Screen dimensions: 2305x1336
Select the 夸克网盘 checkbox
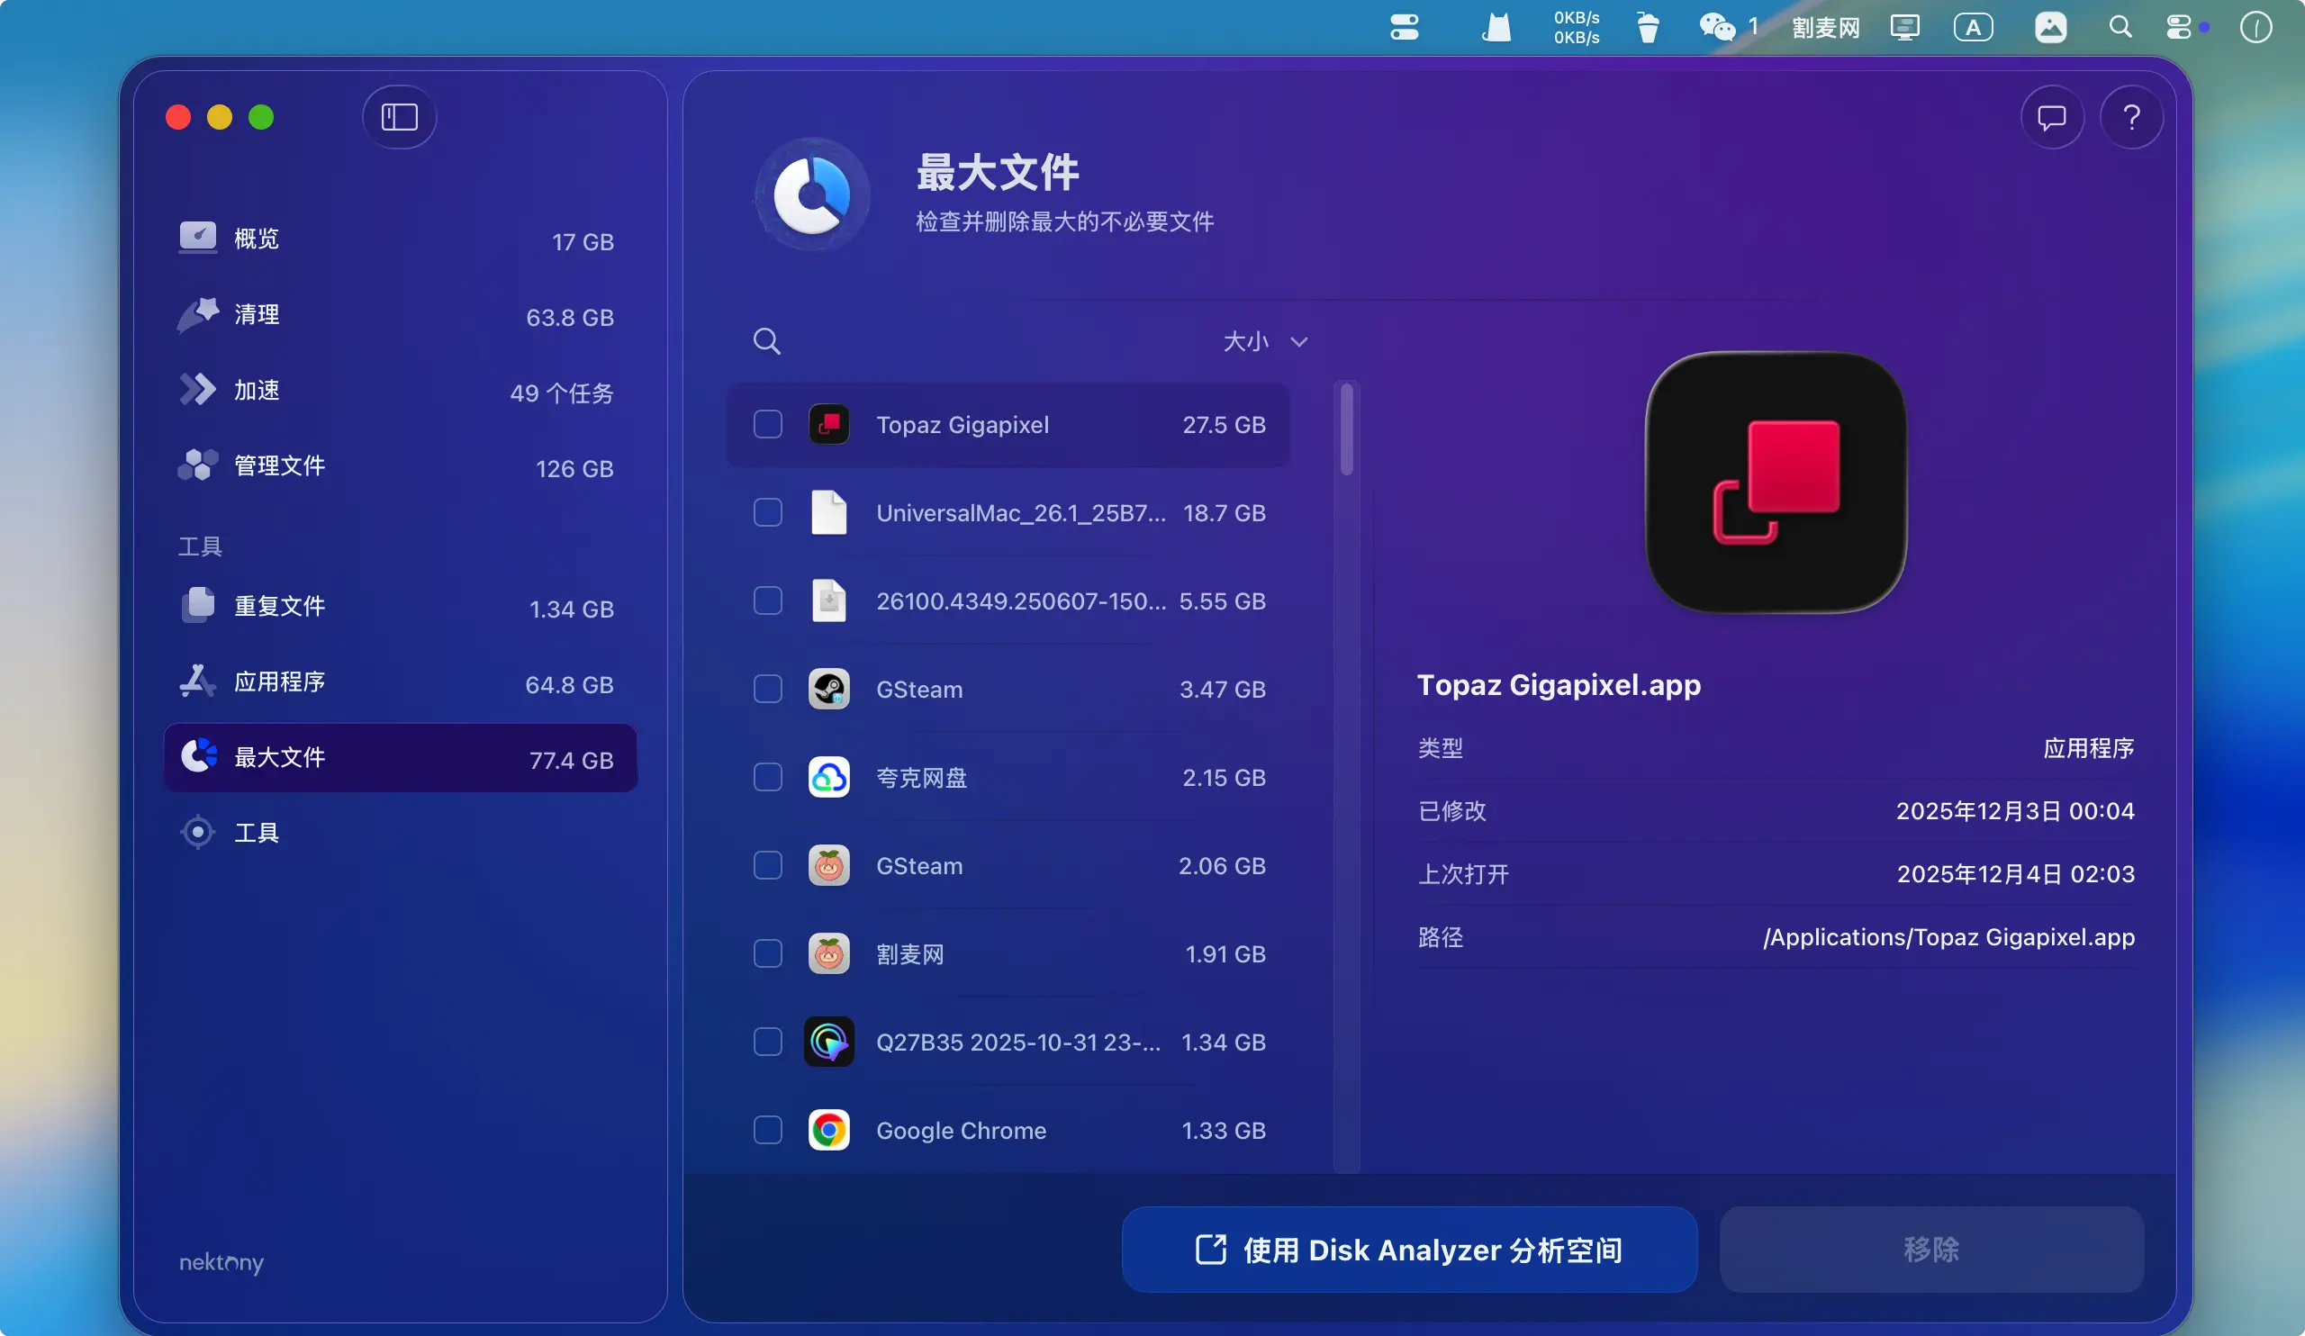(x=767, y=777)
